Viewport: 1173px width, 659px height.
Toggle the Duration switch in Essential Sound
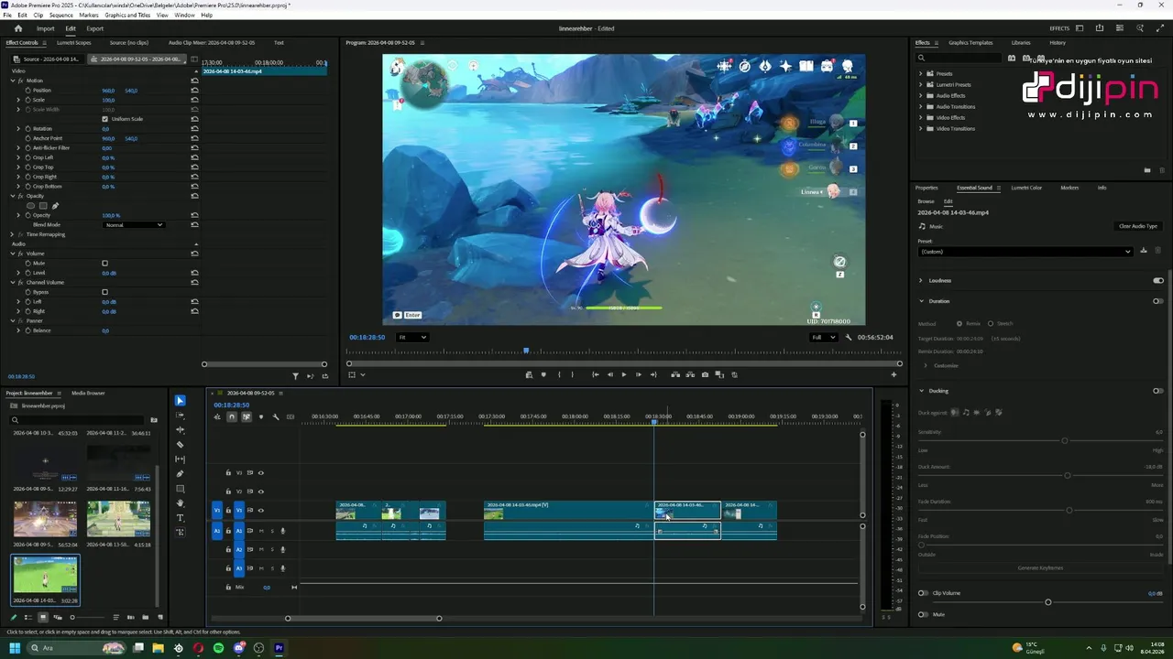tap(1158, 301)
